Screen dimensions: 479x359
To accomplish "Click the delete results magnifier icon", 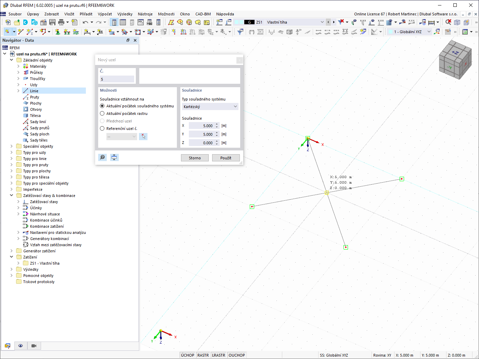I will click(448, 22).
